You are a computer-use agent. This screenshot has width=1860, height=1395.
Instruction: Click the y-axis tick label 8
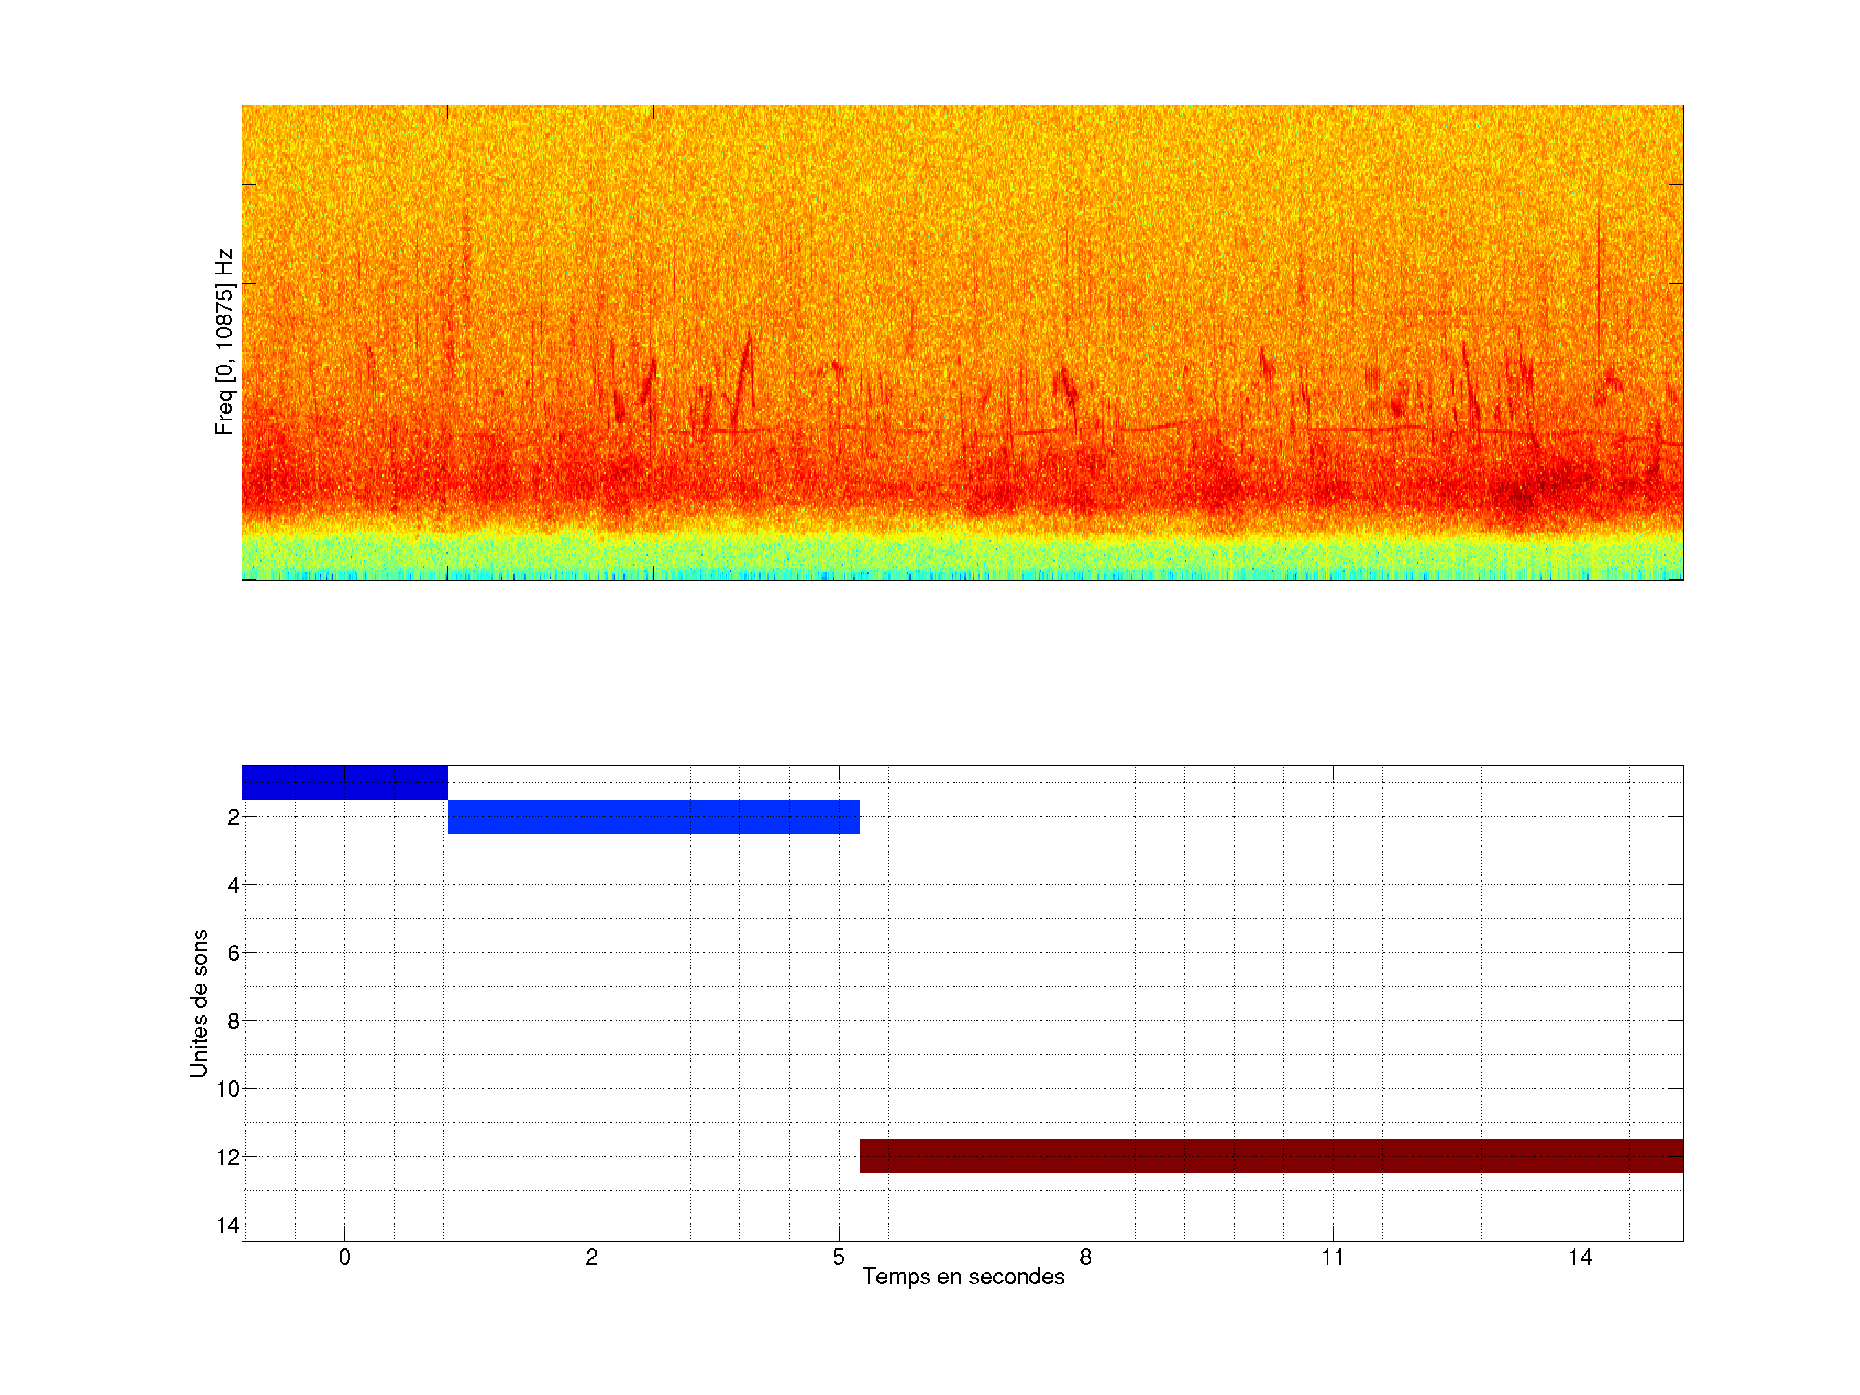[233, 1022]
